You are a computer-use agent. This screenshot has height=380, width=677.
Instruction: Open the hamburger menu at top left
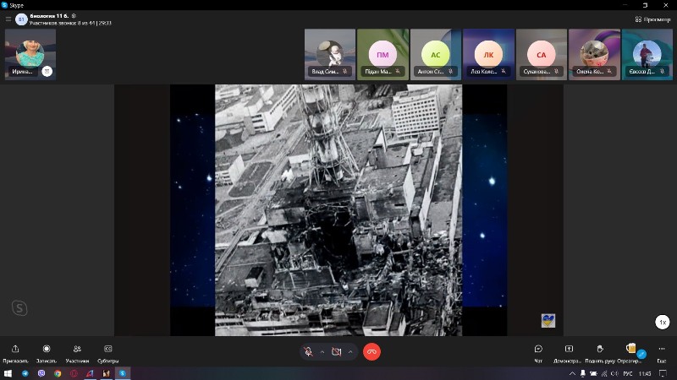pos(8,19)
